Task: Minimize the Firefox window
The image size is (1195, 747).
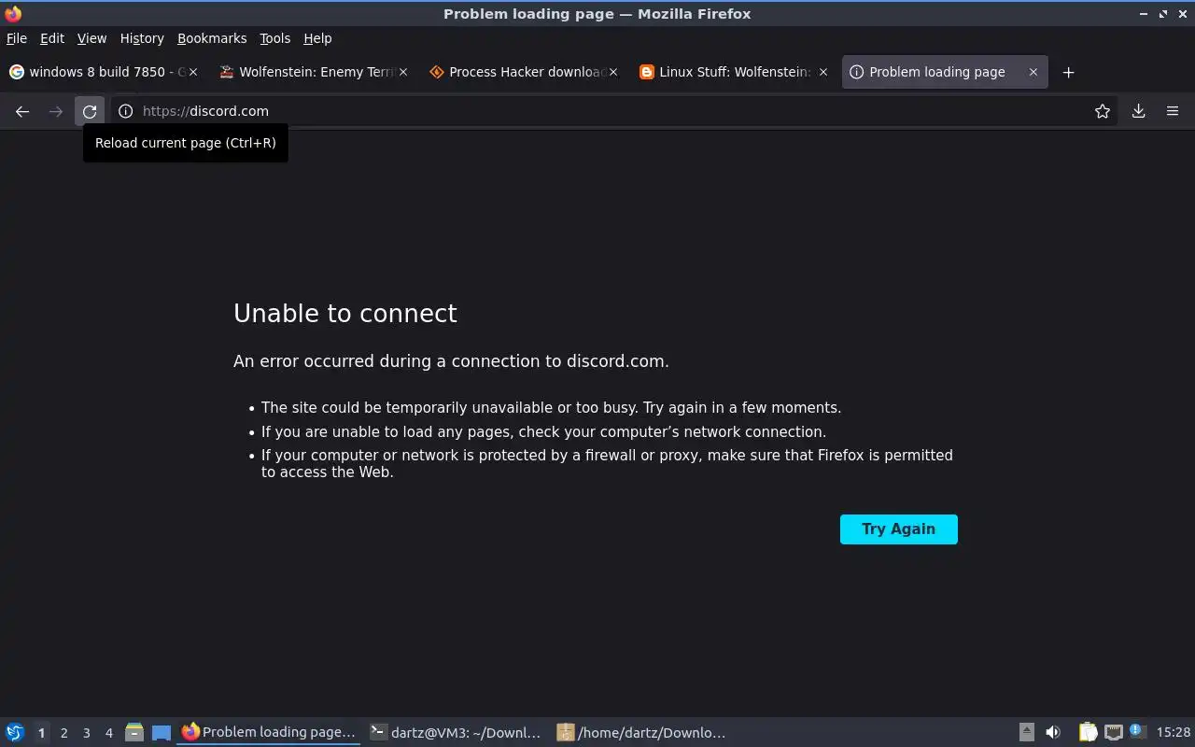Action: click(1144, 14)
